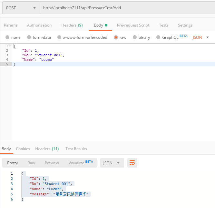Click the "Luoma" value in request body
This screenshot has height=208, width=215.
tap(46, 60)
